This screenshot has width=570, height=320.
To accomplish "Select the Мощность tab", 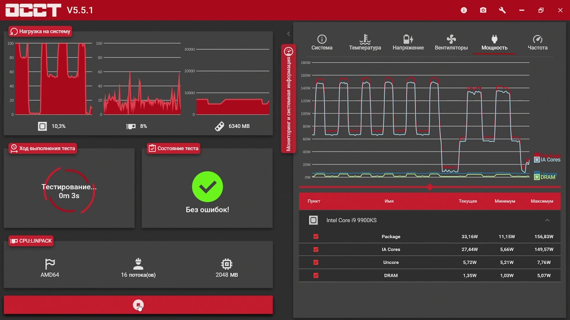I will click(x=494, y=43).
